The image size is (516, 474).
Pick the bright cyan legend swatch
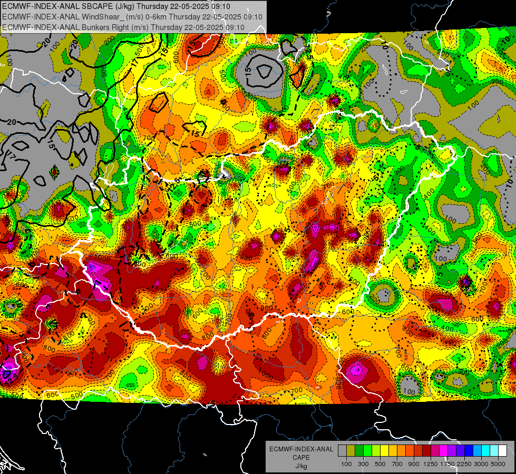(486, 451)
